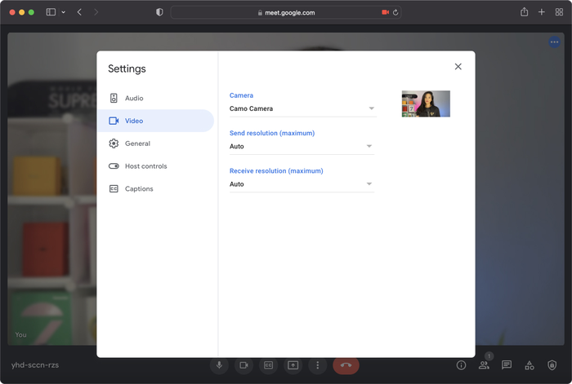Screen dimensions: 572x384
Task: Click the camera preview thumbnail
Action: coord(426,104)
